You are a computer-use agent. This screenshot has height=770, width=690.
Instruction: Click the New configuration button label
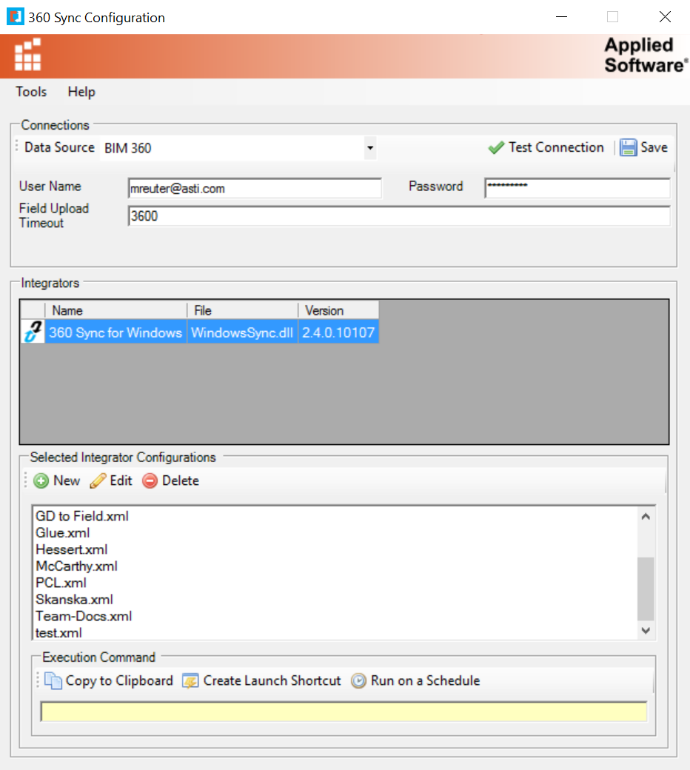[x=67, y=481]
